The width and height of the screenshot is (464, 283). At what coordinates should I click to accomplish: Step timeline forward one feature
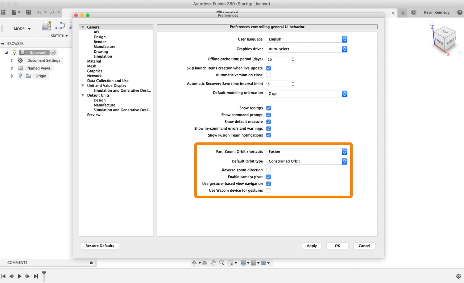28,276
